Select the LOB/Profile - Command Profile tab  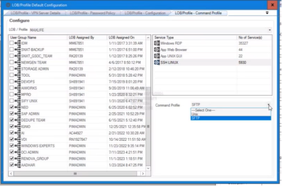pos(198,13)
